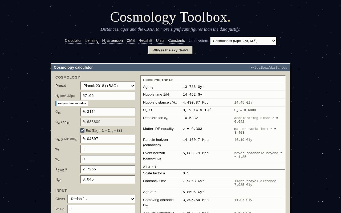Click the Particle horizon 14,160.7 Mpc value
Screen dimensions: 341x213
[196, 140]
